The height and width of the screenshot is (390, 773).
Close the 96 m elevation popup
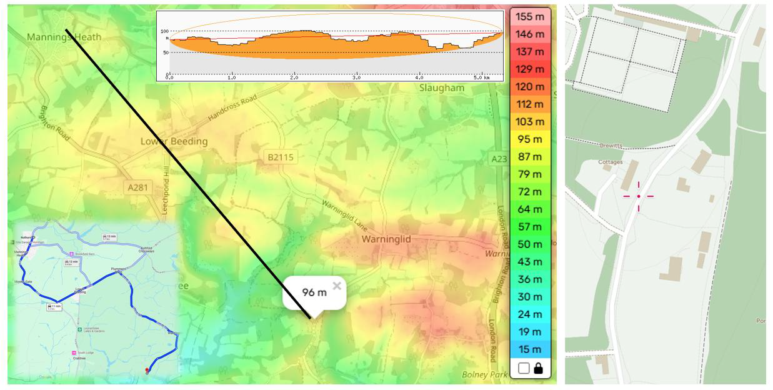pos(337,286)
